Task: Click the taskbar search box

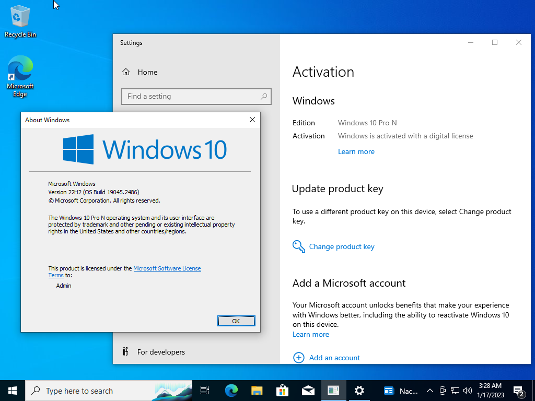Action: click(x=109, y=391)
